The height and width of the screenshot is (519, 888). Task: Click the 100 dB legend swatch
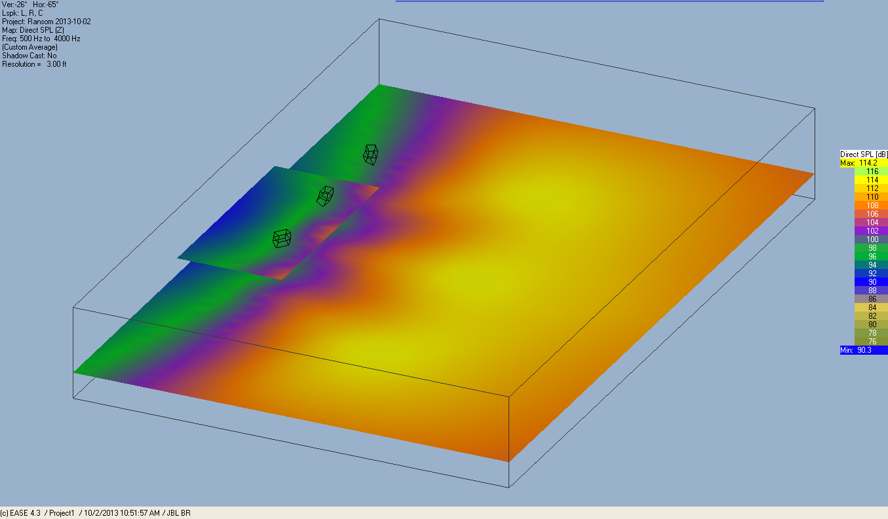point(872,239)
